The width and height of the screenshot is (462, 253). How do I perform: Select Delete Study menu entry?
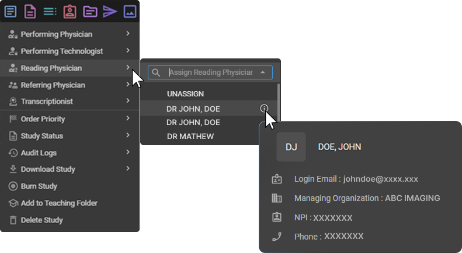click(x=70, y=220)
